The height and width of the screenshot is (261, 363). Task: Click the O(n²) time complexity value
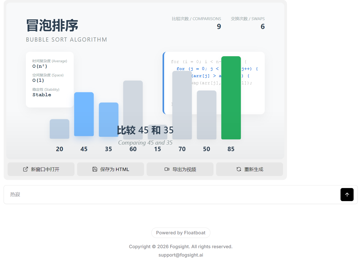(x=40, y=66)
